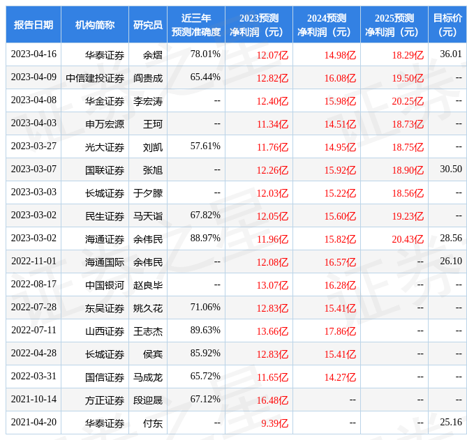Click accuracy value 89.63%
The image size is (467, 440).
coord(205,330)
